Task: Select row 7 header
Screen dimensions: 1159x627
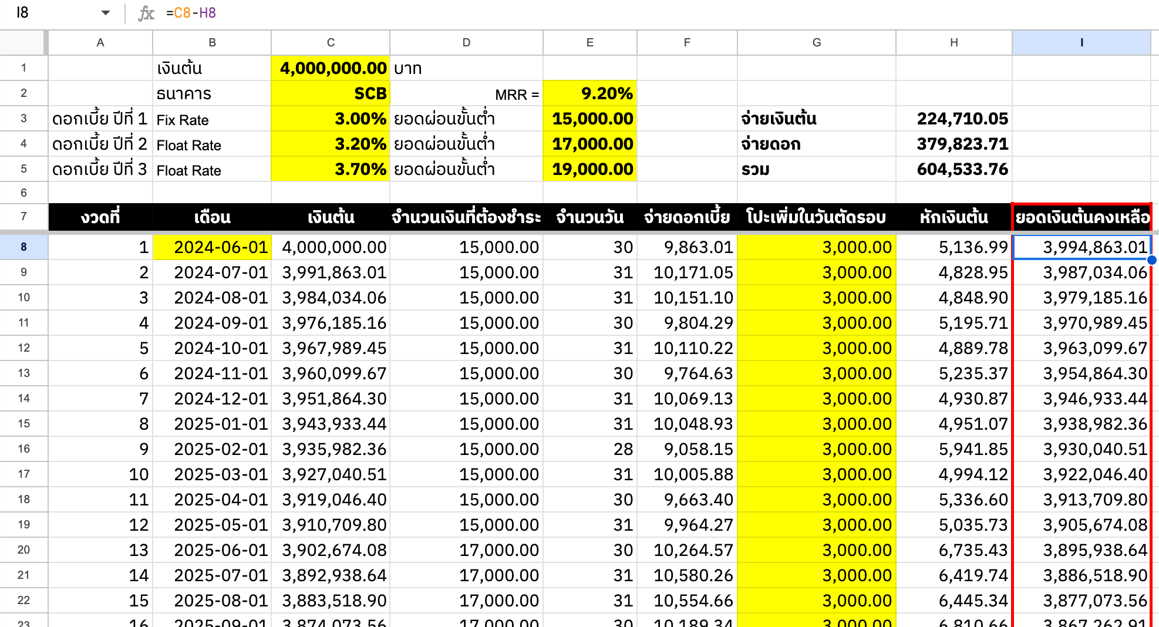Action: tap(23, 217)
